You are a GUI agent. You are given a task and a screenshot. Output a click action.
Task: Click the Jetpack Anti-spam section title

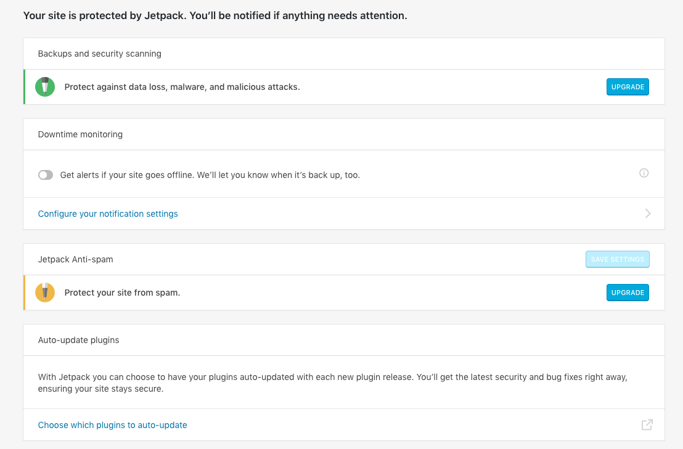[75, 259]
